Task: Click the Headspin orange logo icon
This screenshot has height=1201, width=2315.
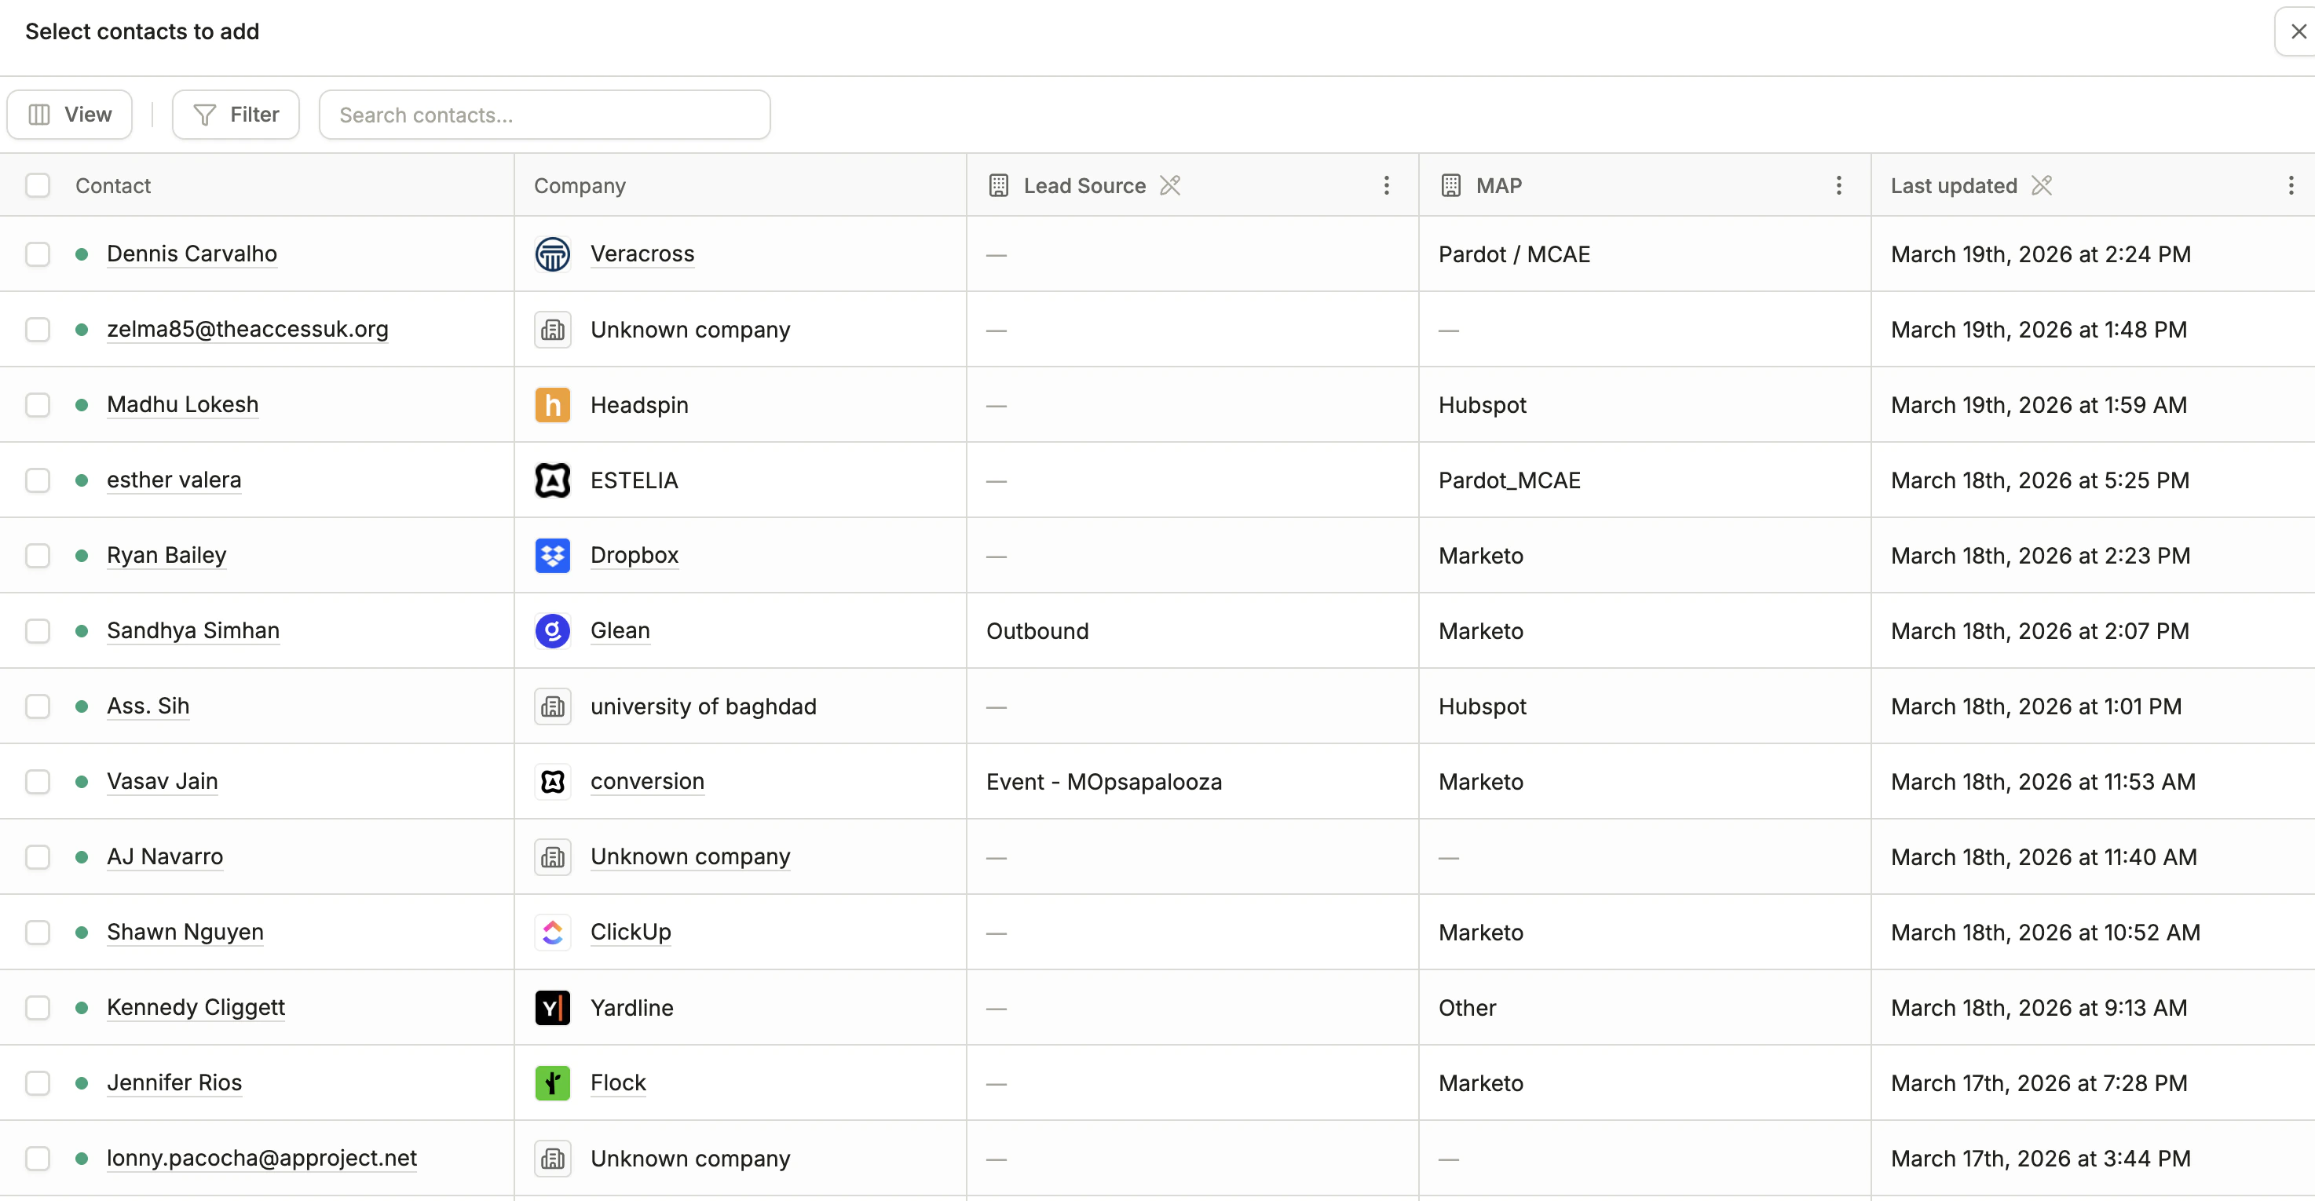Action: click(552, 405)
